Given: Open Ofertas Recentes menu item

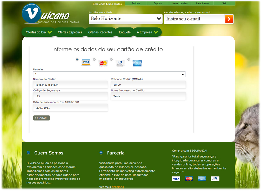Looking at the screenshot, I should coord(100,32).
